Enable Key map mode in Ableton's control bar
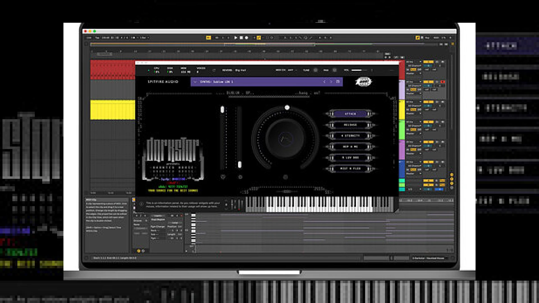The height and width of the screenshot is (303, 539). click(x=428, y=38)
